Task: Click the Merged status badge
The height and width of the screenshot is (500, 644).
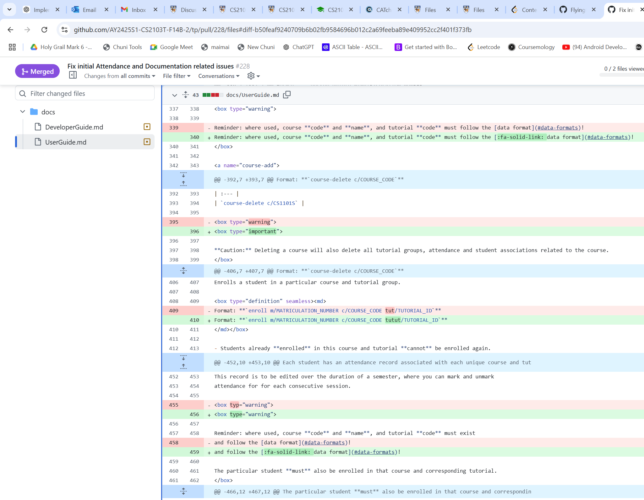Action: pyautogui.click(x=37, y=71)
